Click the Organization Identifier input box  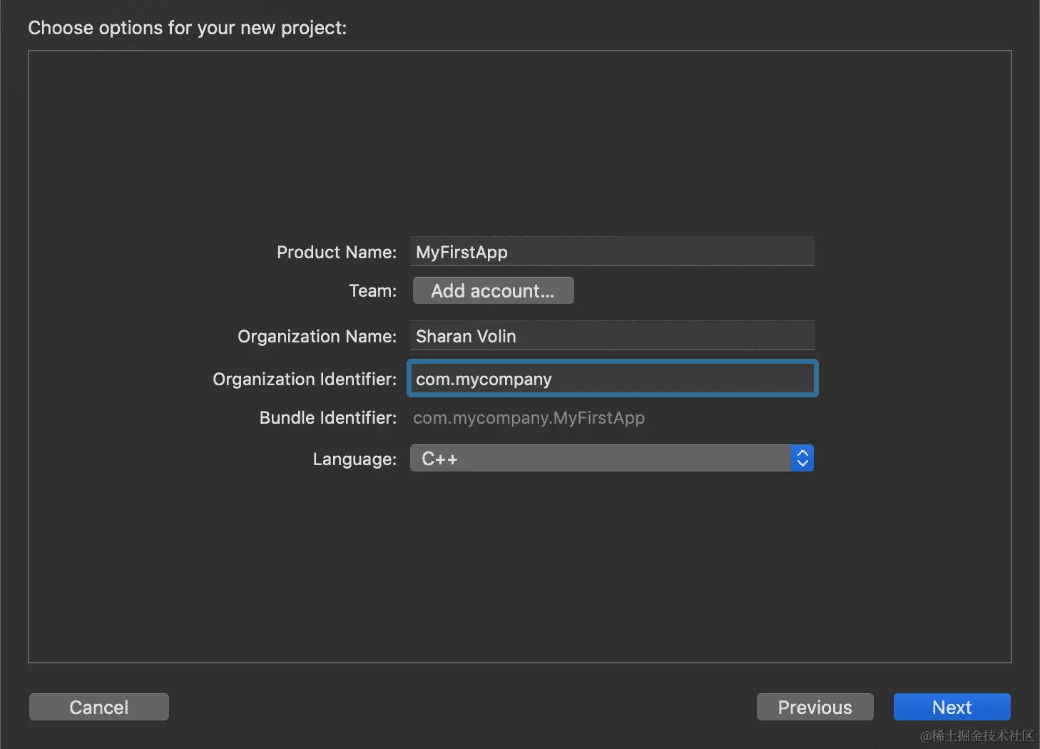[612, 379]
